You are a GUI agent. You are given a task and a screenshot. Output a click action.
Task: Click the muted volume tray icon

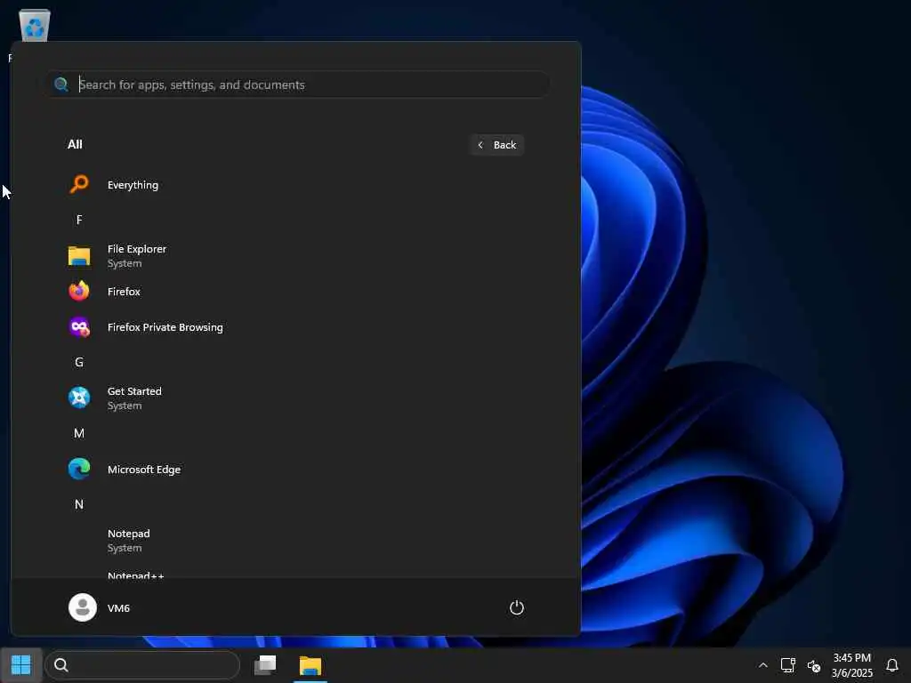(x=814, y=665)
